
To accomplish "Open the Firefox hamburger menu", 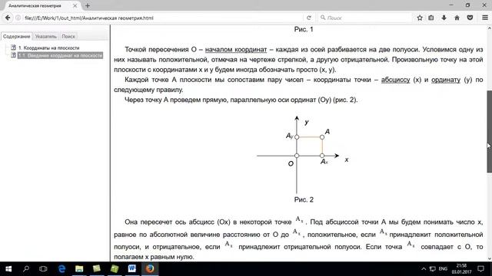I will pos(485,18).
